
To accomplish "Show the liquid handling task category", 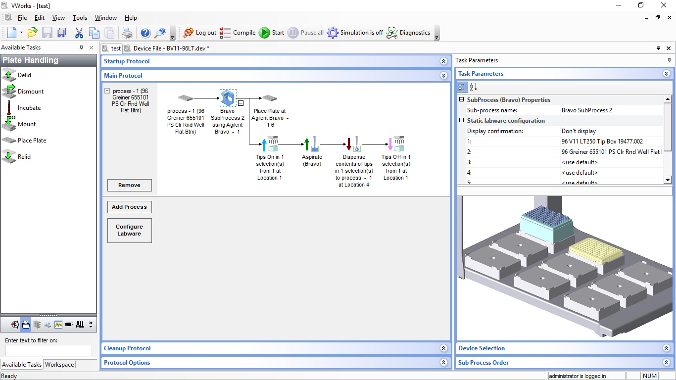I will pos(48,325).
